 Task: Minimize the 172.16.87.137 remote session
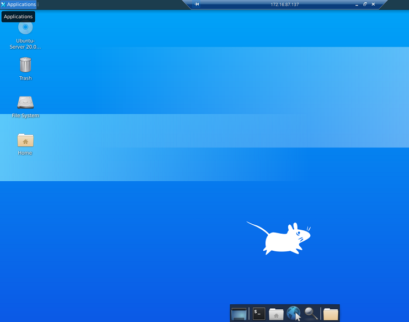click(x=357, y=4)
